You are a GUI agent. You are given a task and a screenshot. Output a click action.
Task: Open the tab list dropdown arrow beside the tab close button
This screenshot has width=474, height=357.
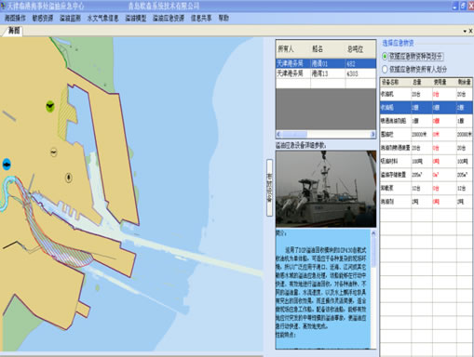[x=465, y=31]
